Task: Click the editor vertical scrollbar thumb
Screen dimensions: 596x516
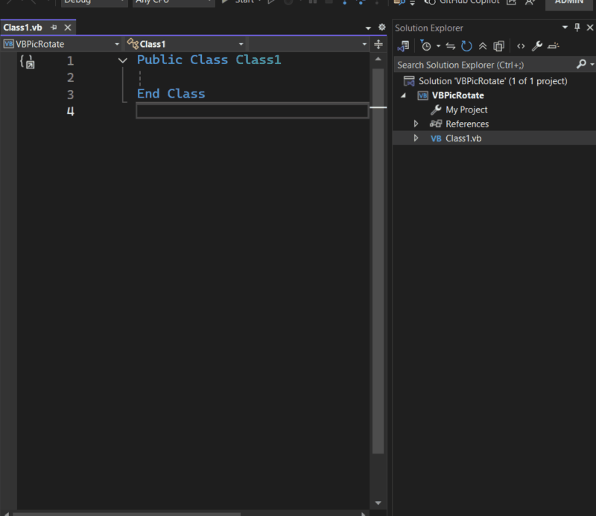Action: click(378, 261)
